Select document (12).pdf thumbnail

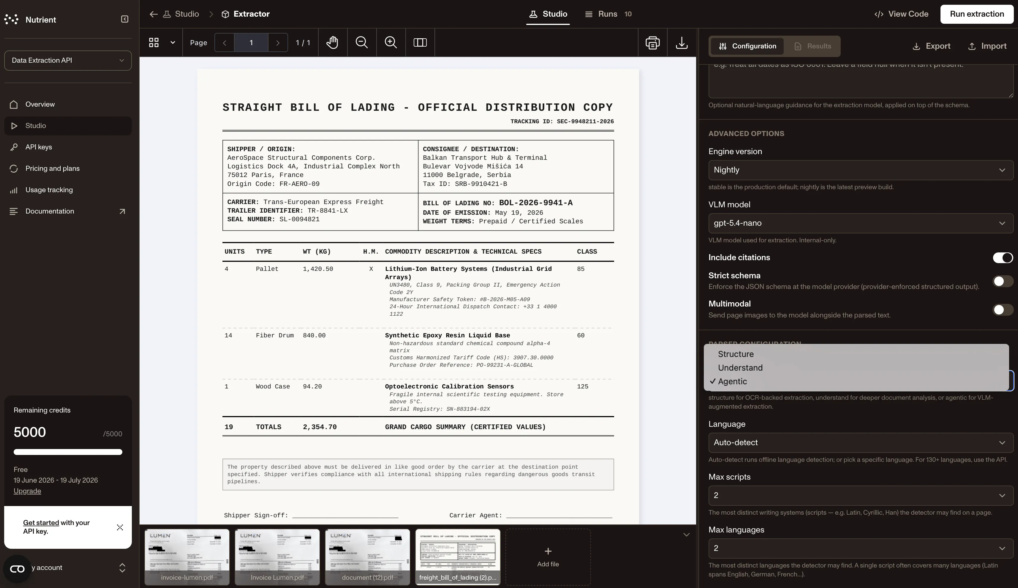pyautogui.click(x=367, y=557)
